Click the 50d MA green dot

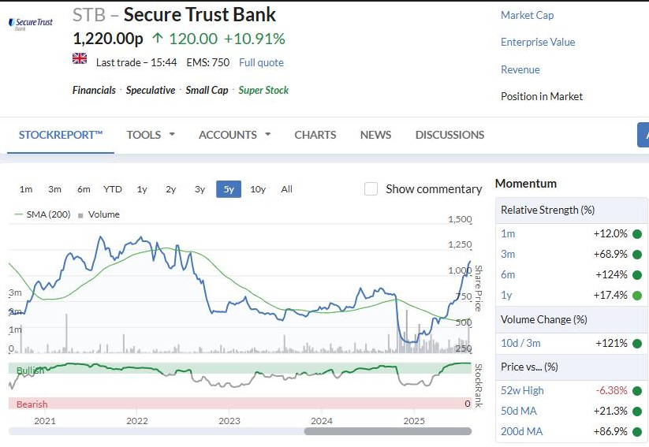(x=637, y=411)
